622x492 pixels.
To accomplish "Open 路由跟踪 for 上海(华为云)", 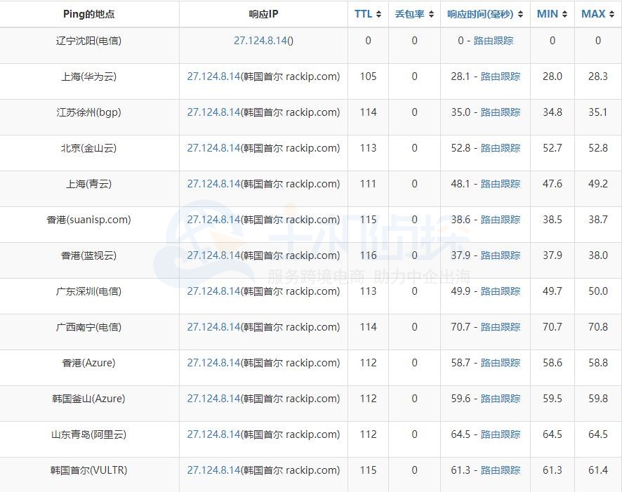I will [500, 77].
